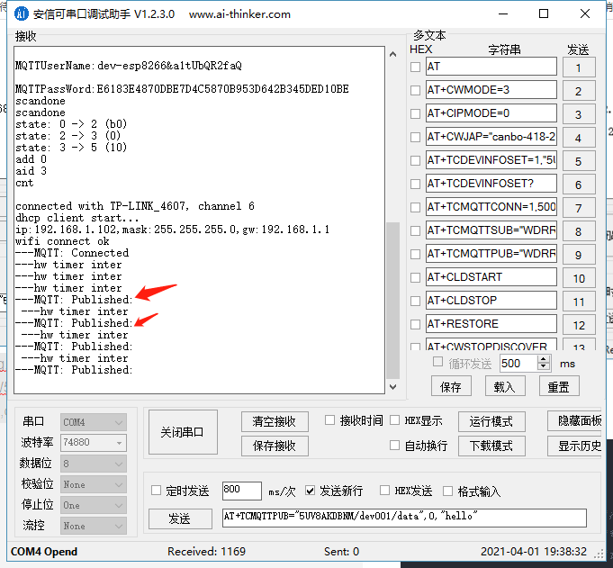This screenshot has width=613, height=568.
Task: Open the 流控 flow control dropdown
Action: pos(93,526)
